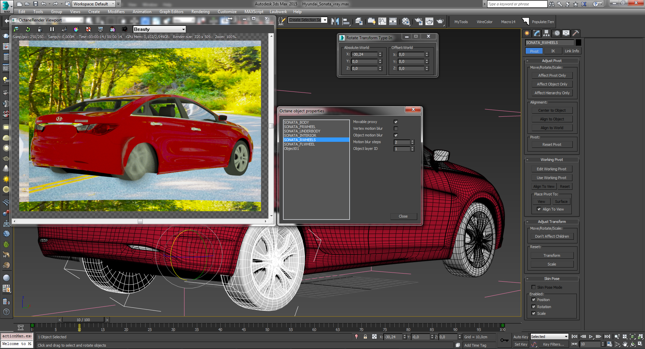The width and height of the screenshot is (645, 349).
Task: Open the Hierarchy panel tab icon
Action: point(547,33)
